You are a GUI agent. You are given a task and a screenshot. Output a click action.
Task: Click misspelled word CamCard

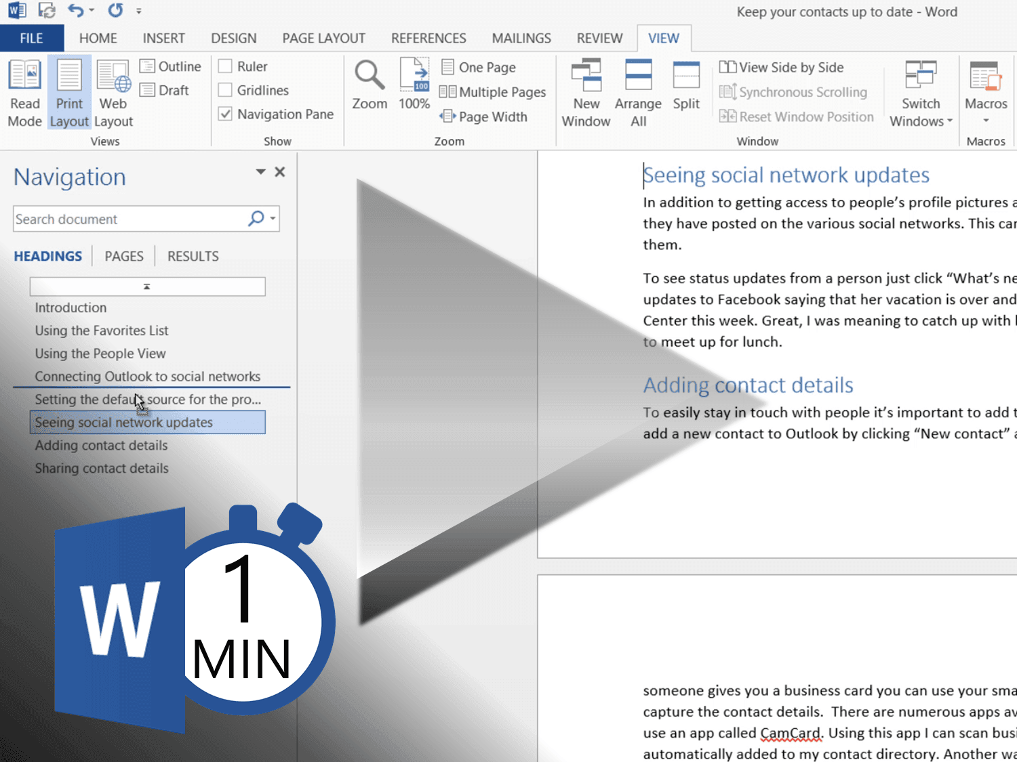[x=791, y=734]
